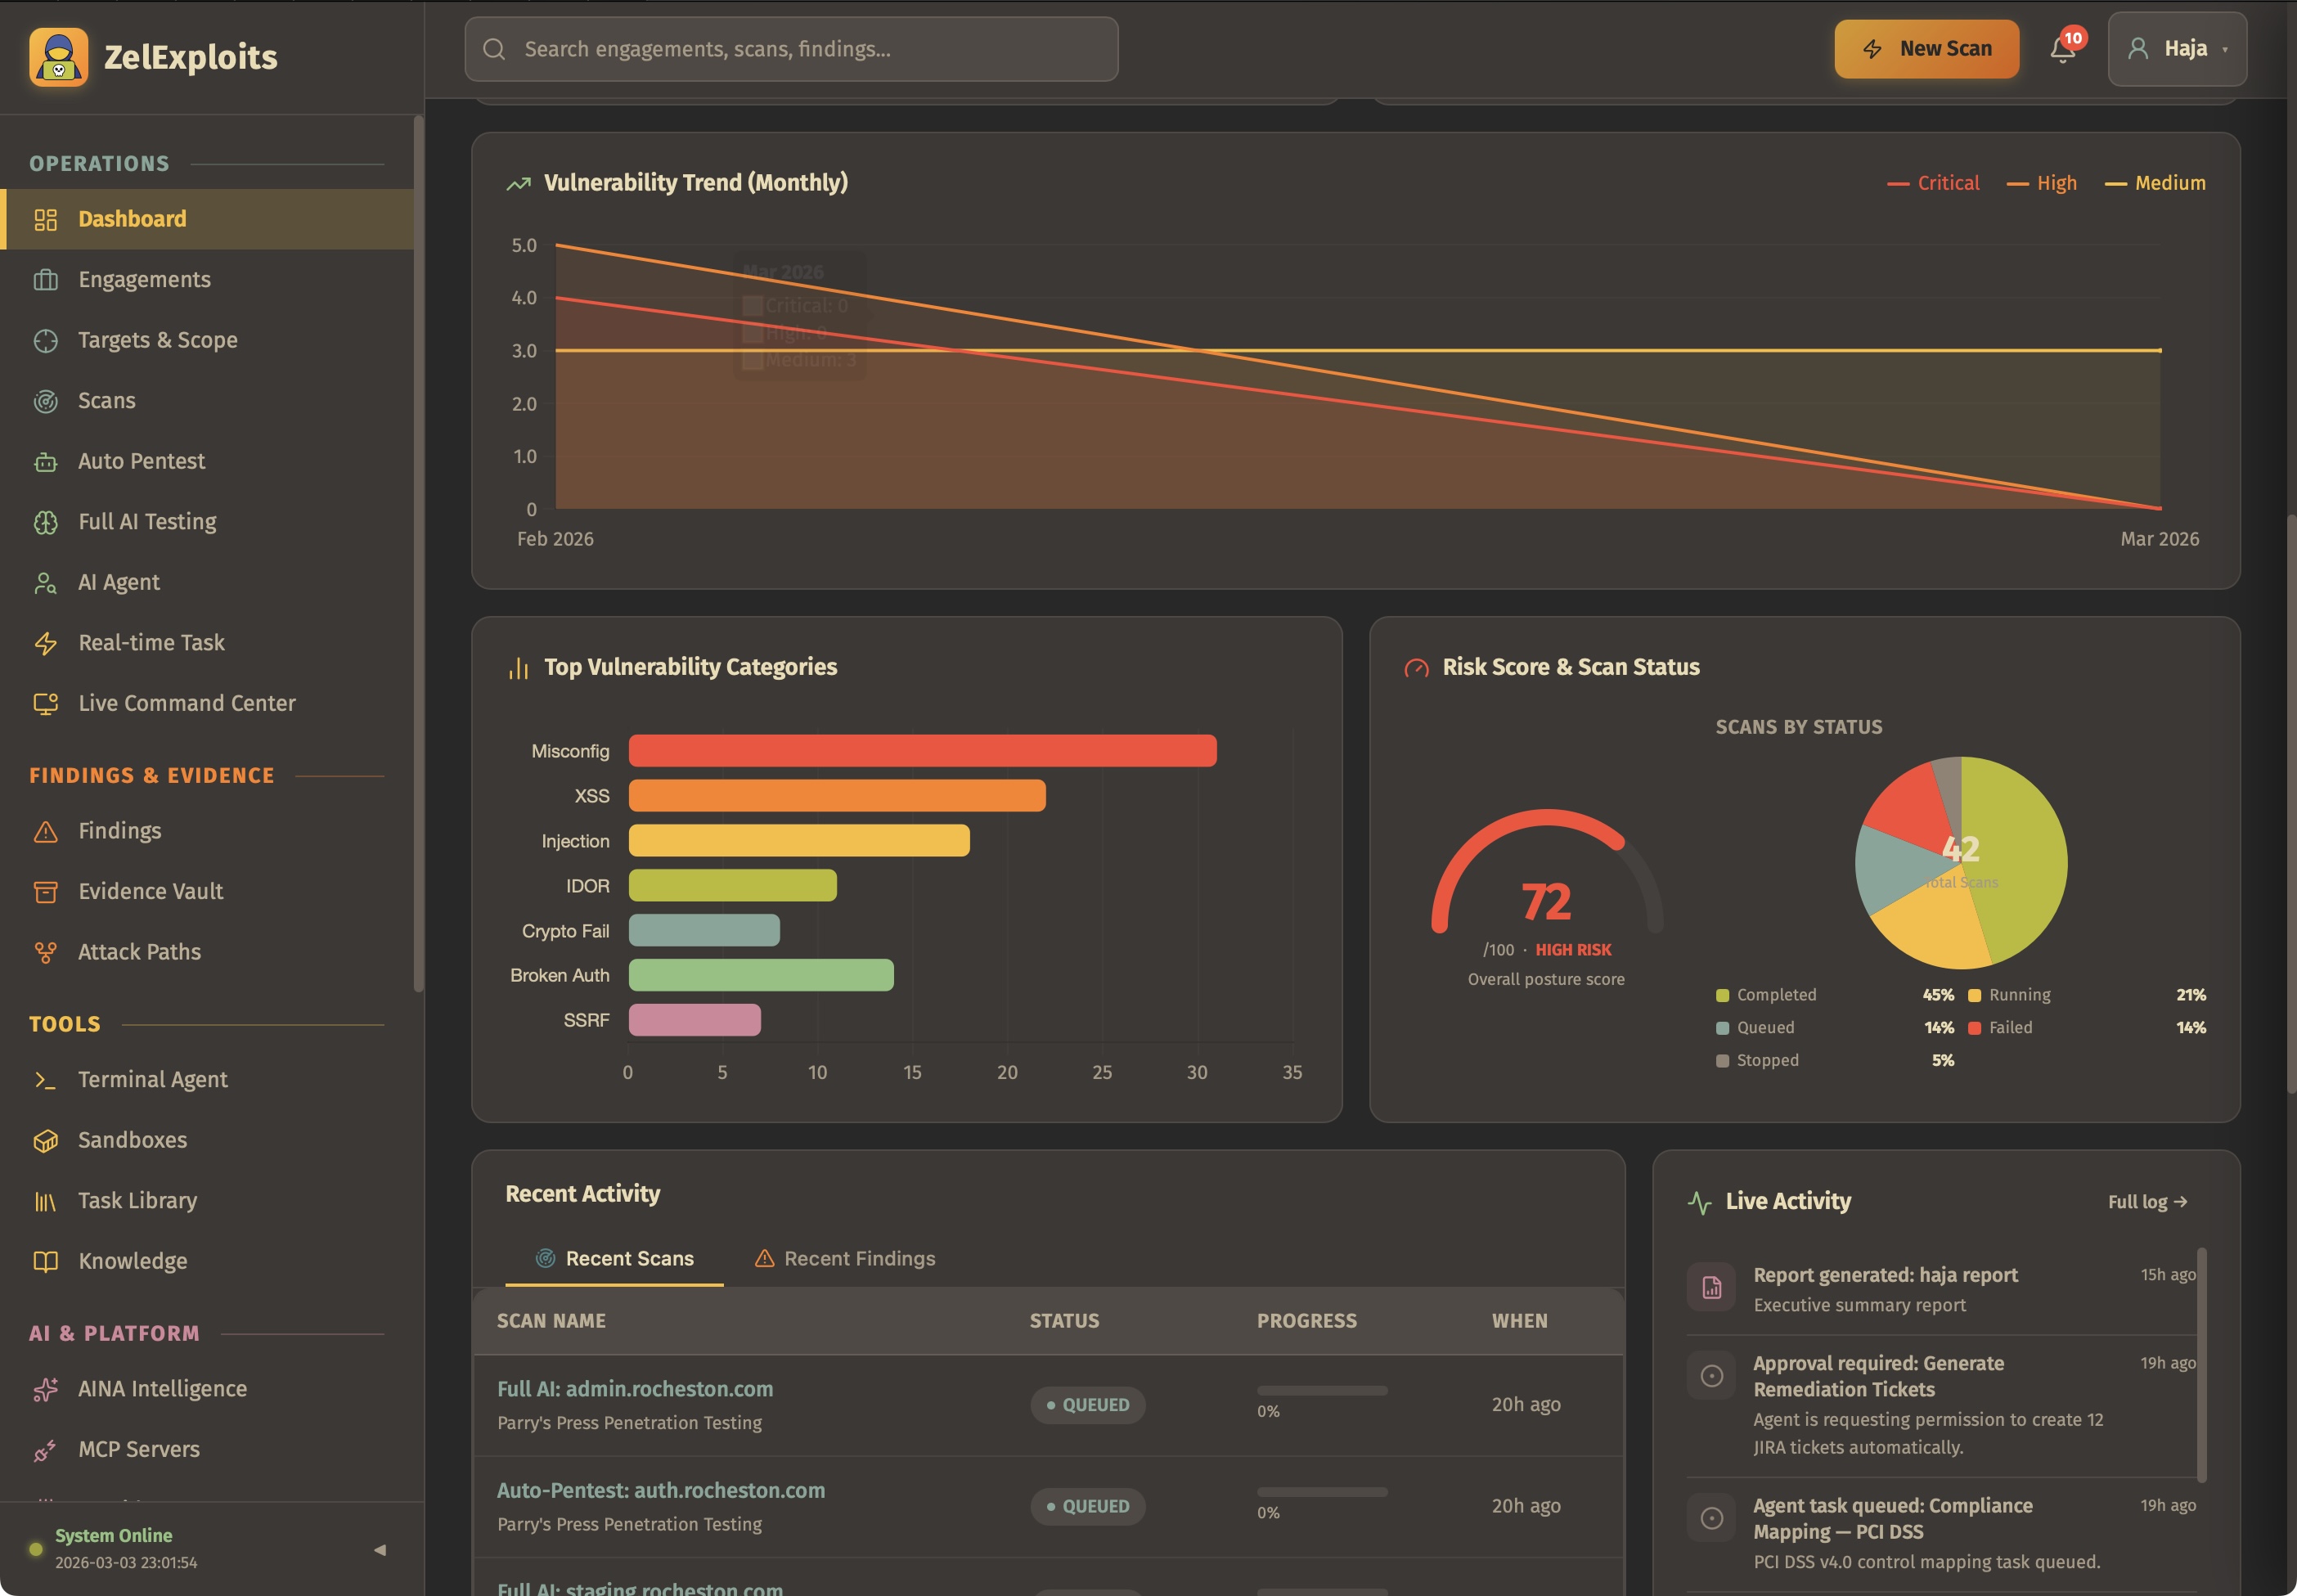Open the Full log link in Live Activity
This screenshot has width=2297, height=1596.
point(2147,1201)
